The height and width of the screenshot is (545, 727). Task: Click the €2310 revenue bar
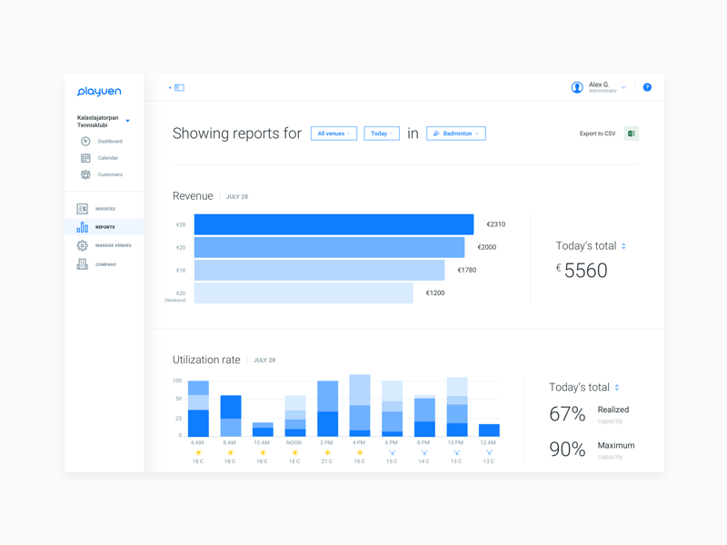[x=334, y=224]
